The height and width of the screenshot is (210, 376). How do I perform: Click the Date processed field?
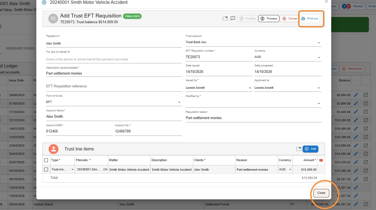click(x=288, y=72)
